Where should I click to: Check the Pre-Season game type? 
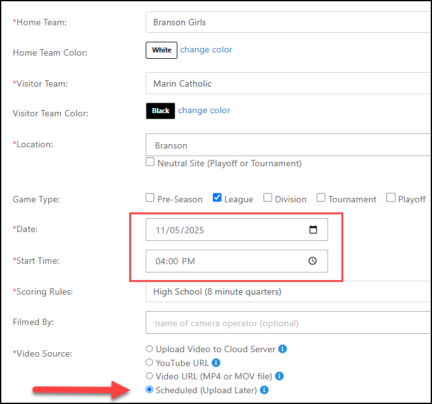150,198
